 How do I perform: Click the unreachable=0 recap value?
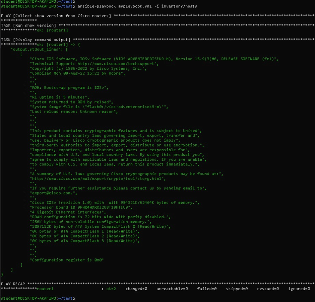(172, 289)
